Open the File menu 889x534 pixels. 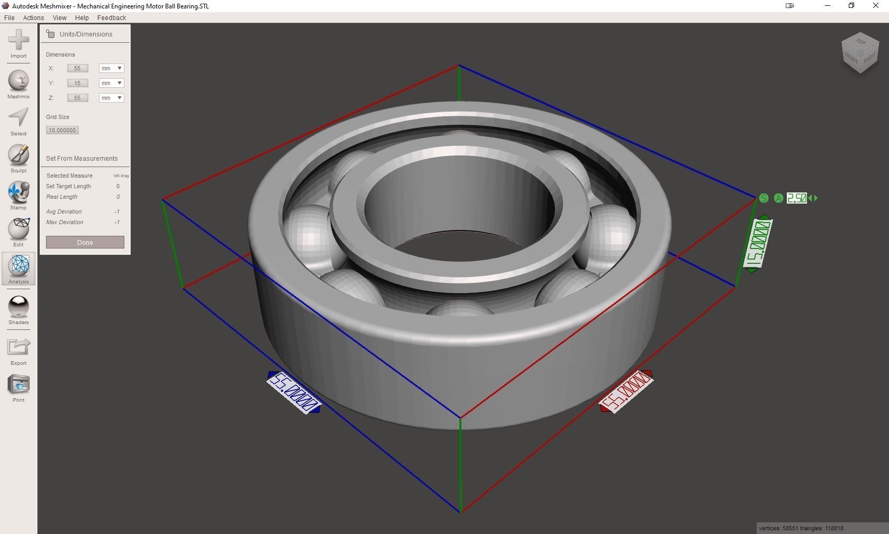[x=9, y=17]
